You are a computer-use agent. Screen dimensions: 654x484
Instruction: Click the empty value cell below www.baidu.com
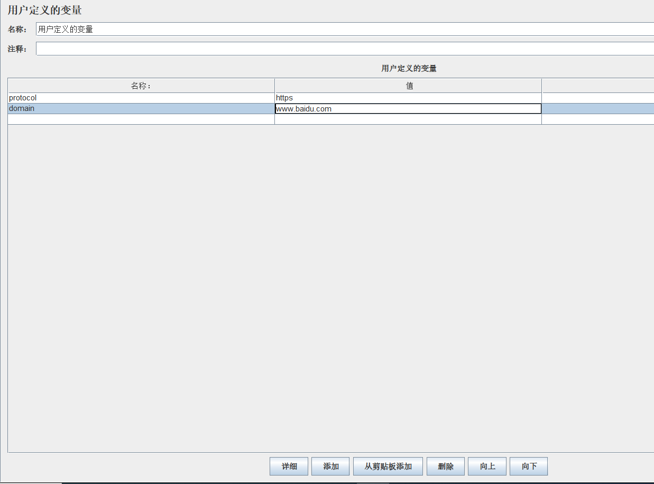point(408,119)
